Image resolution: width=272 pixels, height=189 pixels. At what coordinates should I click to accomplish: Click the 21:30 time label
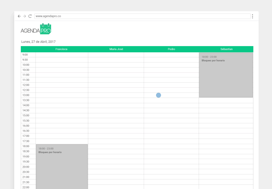click(26, 182)
